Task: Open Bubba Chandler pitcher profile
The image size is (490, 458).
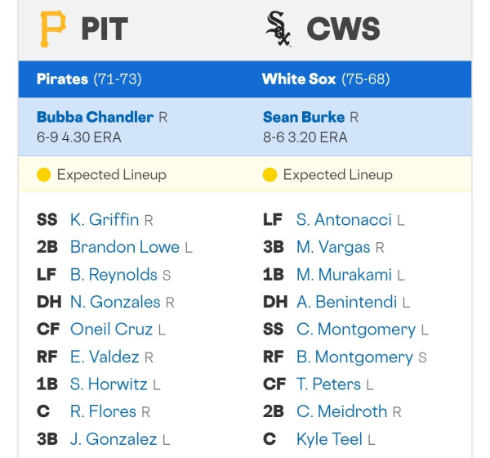Action: click(95, 117)
